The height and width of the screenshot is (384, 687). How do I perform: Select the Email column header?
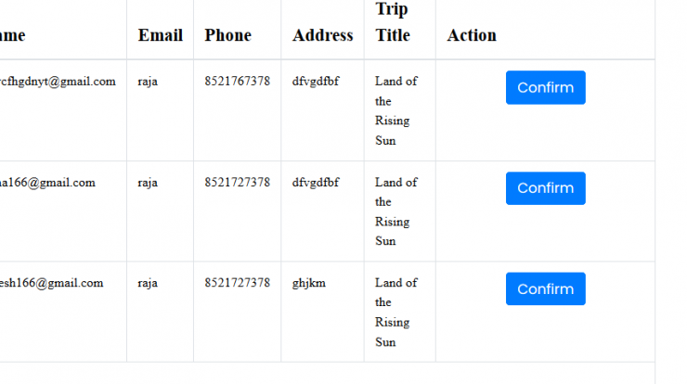point(161,35)
